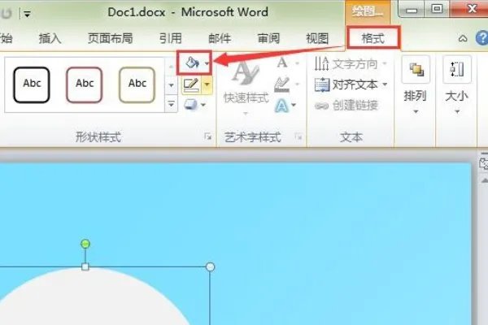Viewport: 488px width, 325px height.
Task: Minimize the Word window
Action: tap(411, 9)
